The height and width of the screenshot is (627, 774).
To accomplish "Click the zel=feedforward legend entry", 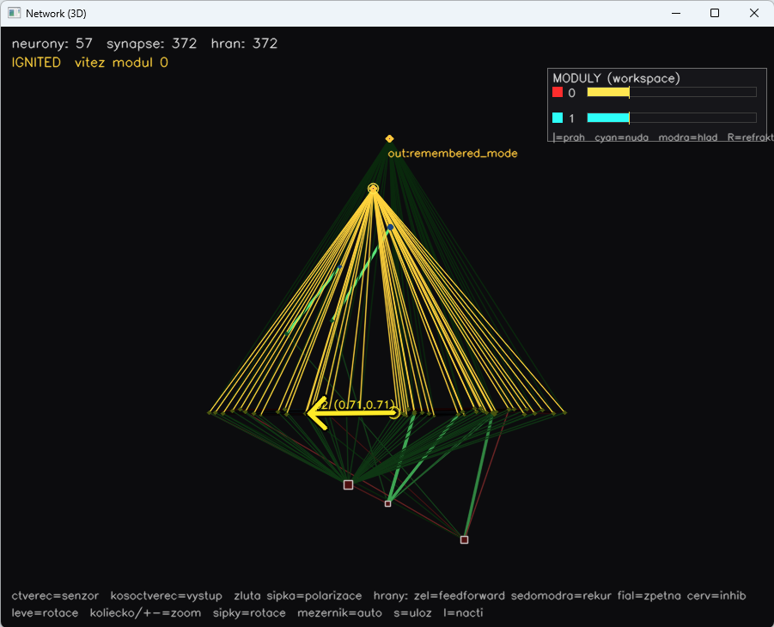I will click(459, 596).
